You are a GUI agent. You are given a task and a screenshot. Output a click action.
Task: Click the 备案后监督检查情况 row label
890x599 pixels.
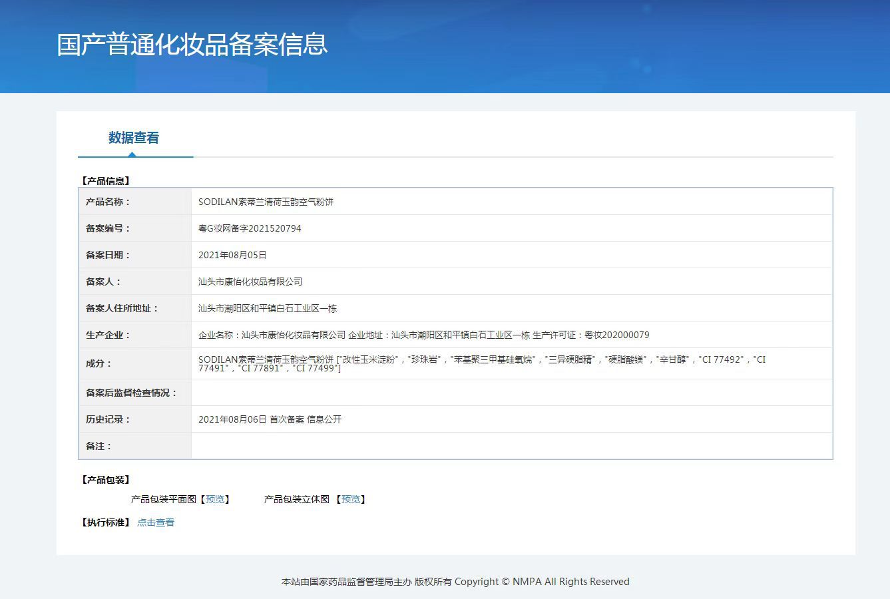click(131, 393)
